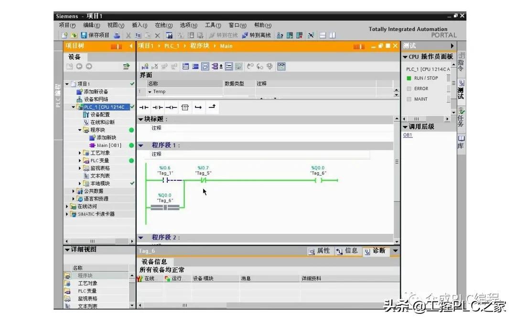
Task: Click the new project icon in main toolbar
Action: click(x=64, y=35)
